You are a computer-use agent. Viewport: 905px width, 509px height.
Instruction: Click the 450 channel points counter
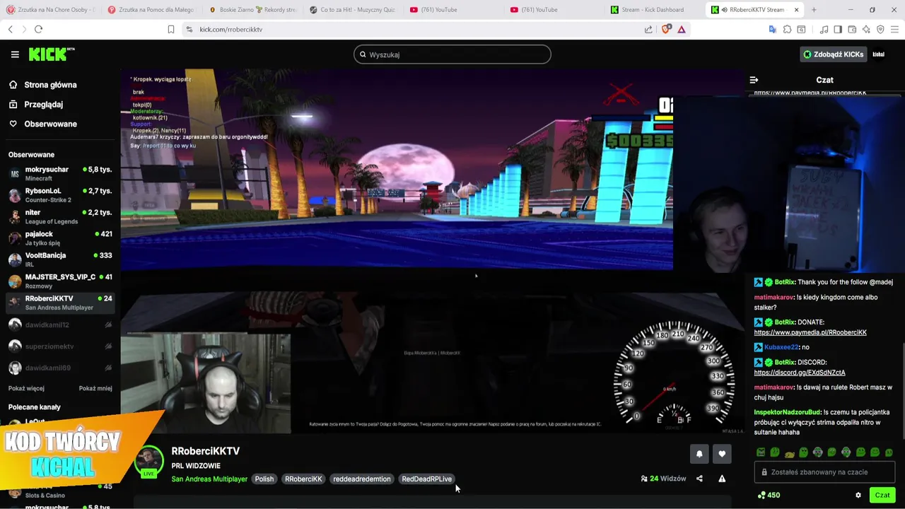(769, 496)
